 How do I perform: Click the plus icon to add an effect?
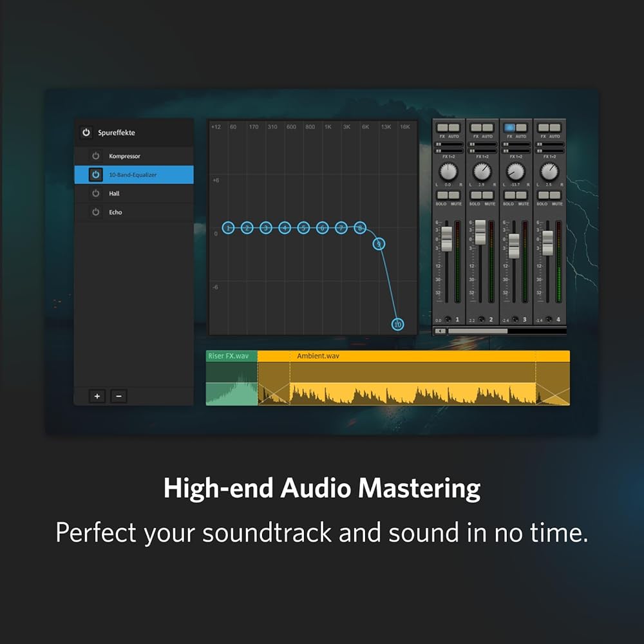point(97,396)
